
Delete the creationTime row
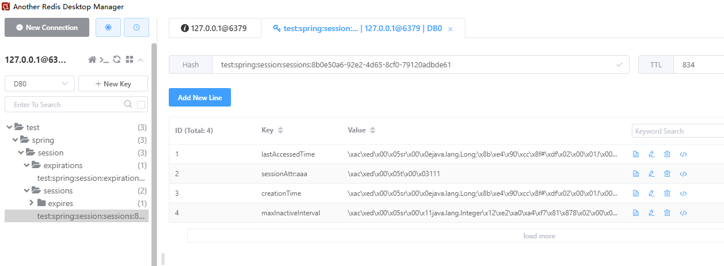[667, 193]
